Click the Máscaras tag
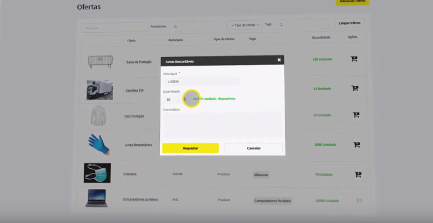Viewport: 433px width, 223px height. pos(261,175)
